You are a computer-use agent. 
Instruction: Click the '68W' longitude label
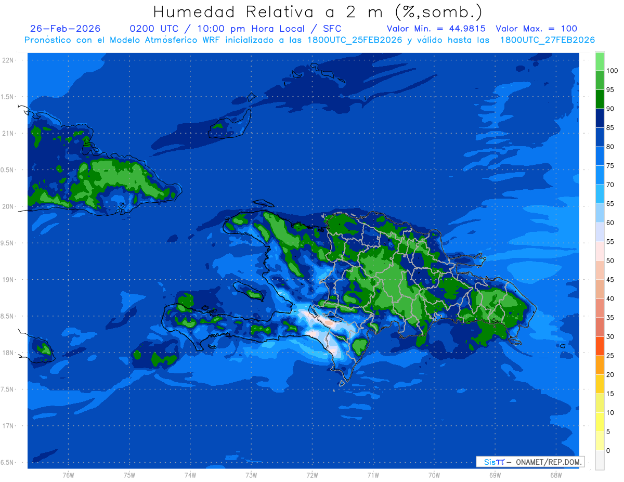click(556, 476)
